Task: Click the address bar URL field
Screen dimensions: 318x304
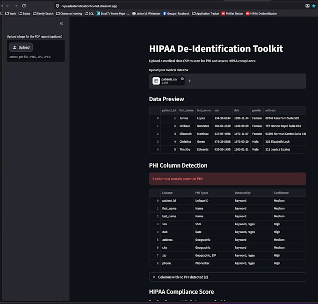Action: (x=89, y=6)
